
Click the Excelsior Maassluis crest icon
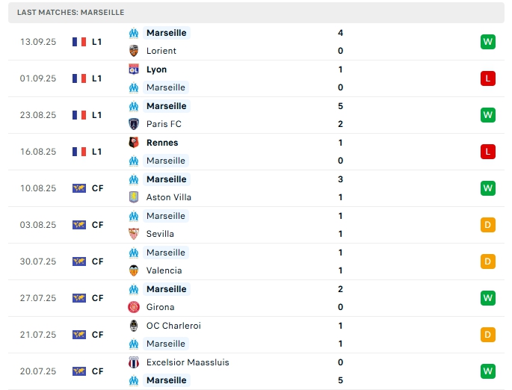134,362
